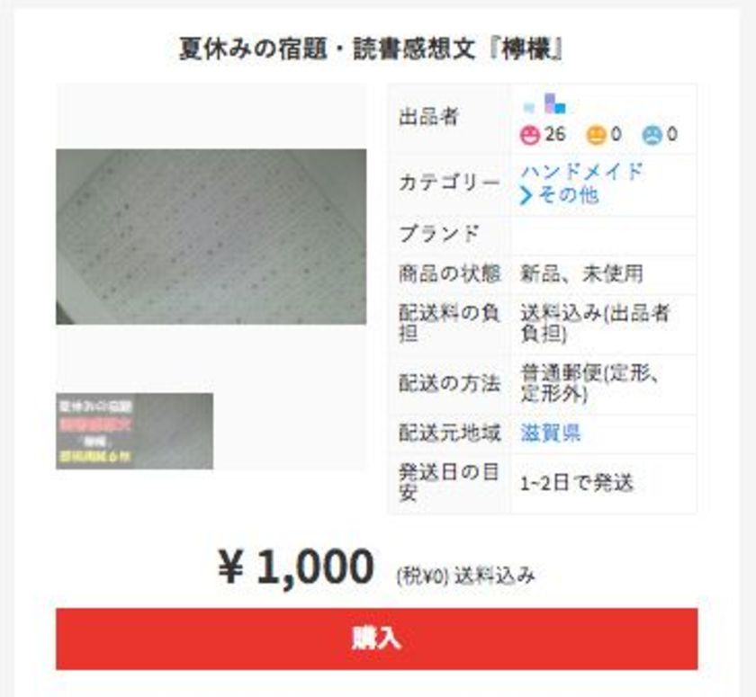Open the 滋賀県 shipping region link
This screenshot has height=697, width=756.
(551, 433)
